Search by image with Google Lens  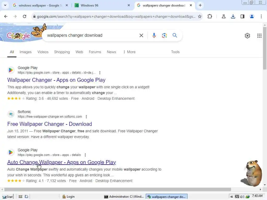pos(164,35)
